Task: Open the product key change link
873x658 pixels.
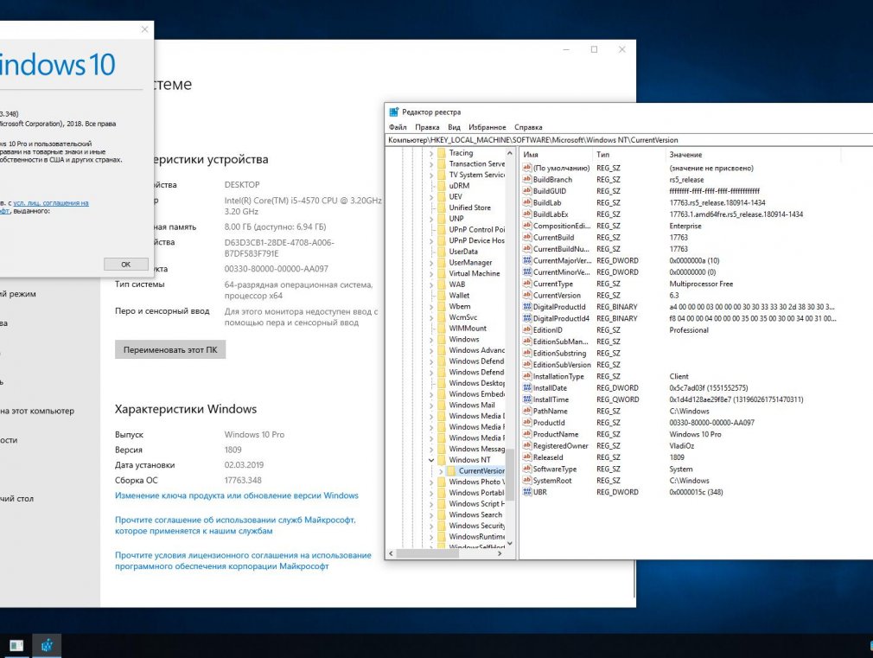Action: pyautogui.click(x=237, y=495)
